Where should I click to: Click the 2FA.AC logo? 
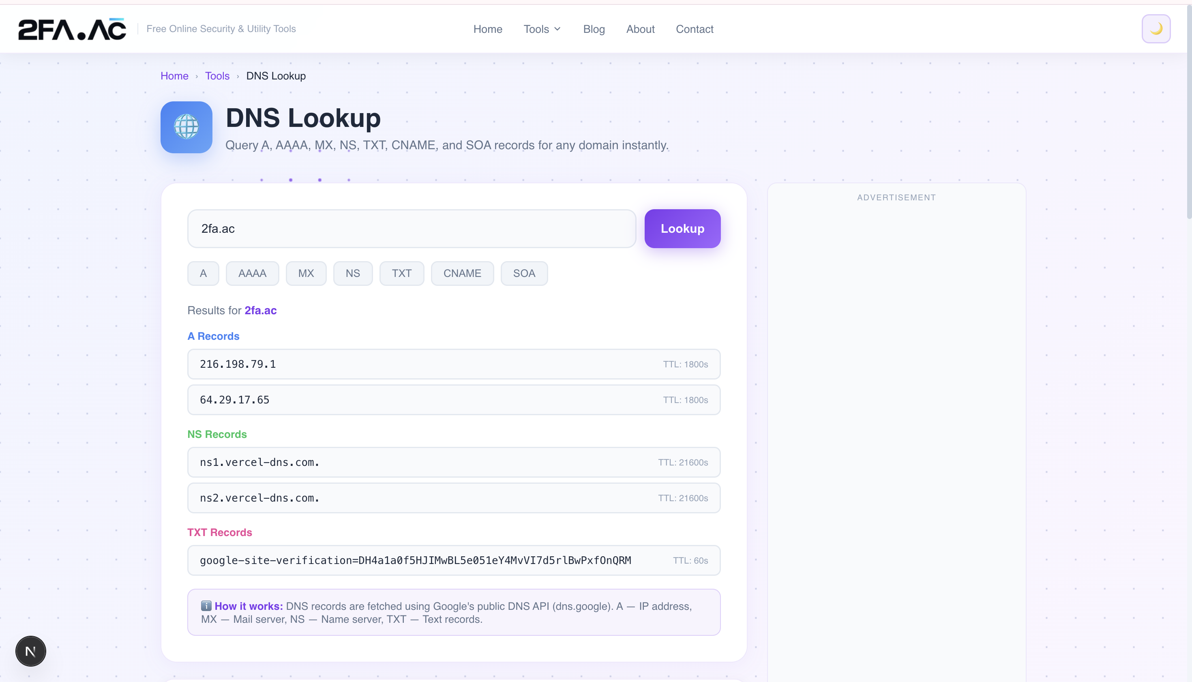point(72,29)
